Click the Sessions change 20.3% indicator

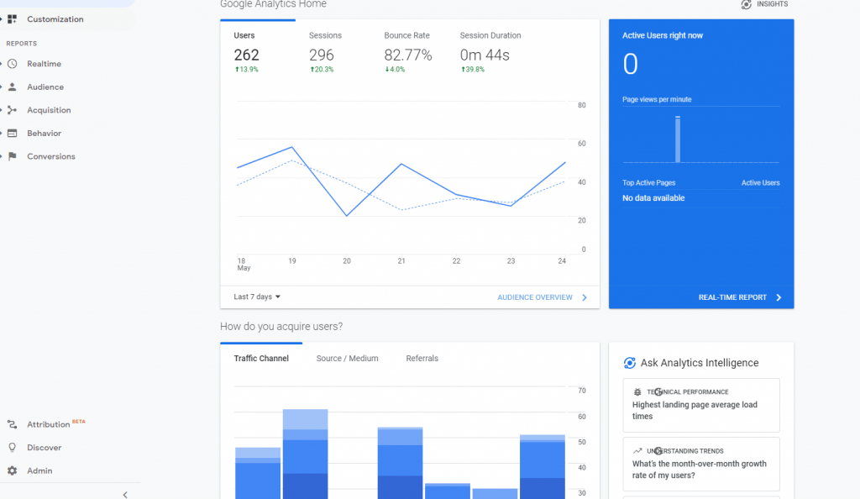(322, 70)
